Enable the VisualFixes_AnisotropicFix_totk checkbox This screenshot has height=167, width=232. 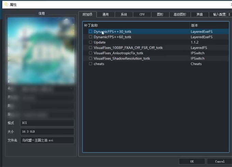coord(90,53)
